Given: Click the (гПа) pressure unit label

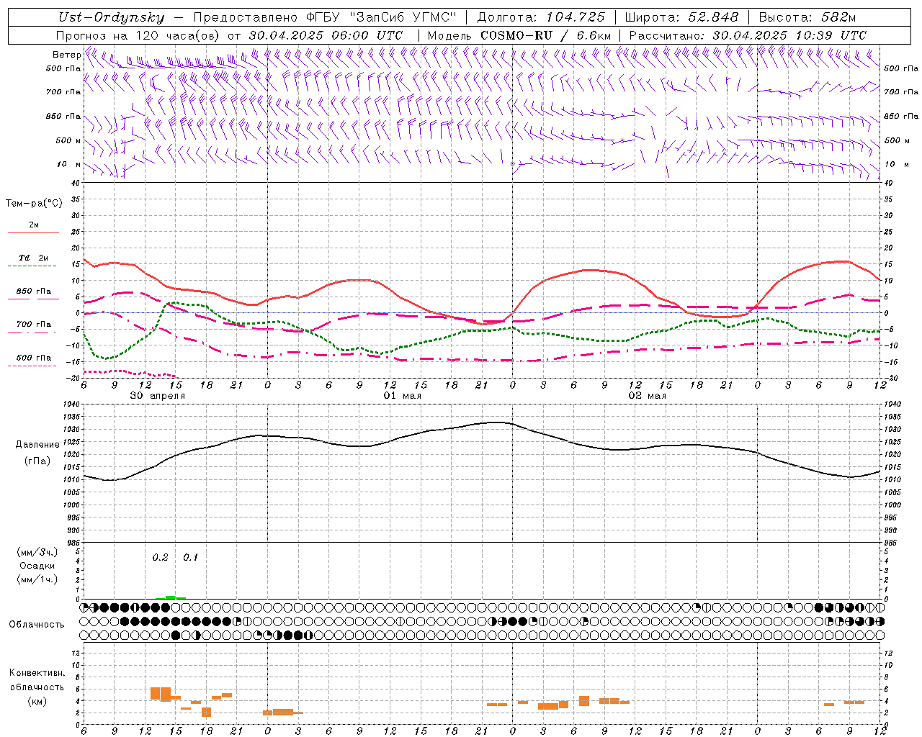Looking at the screenshot, I should 37,461.
